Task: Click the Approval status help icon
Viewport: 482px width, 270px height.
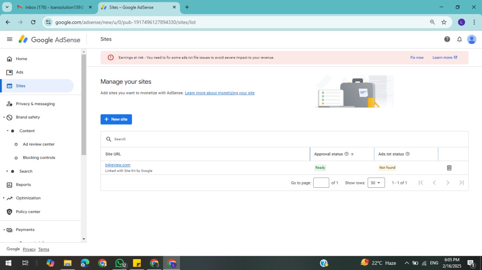Action: click(346, 154)
